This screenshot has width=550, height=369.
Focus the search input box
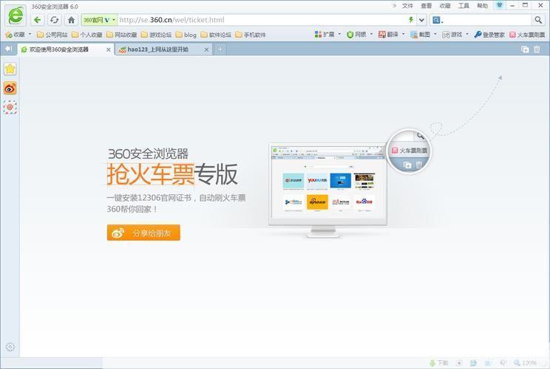(x=486, y=20)
